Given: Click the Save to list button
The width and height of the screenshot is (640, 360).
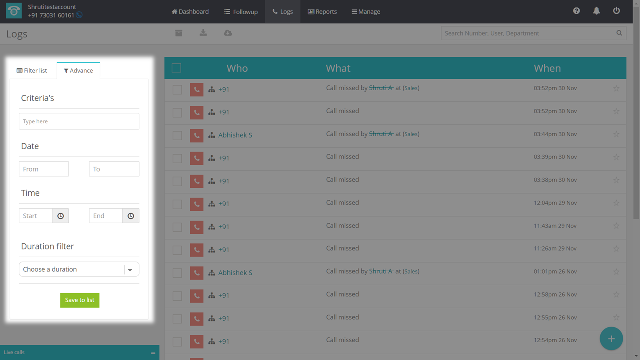Looking at the screenshot, I should point(80,300).
